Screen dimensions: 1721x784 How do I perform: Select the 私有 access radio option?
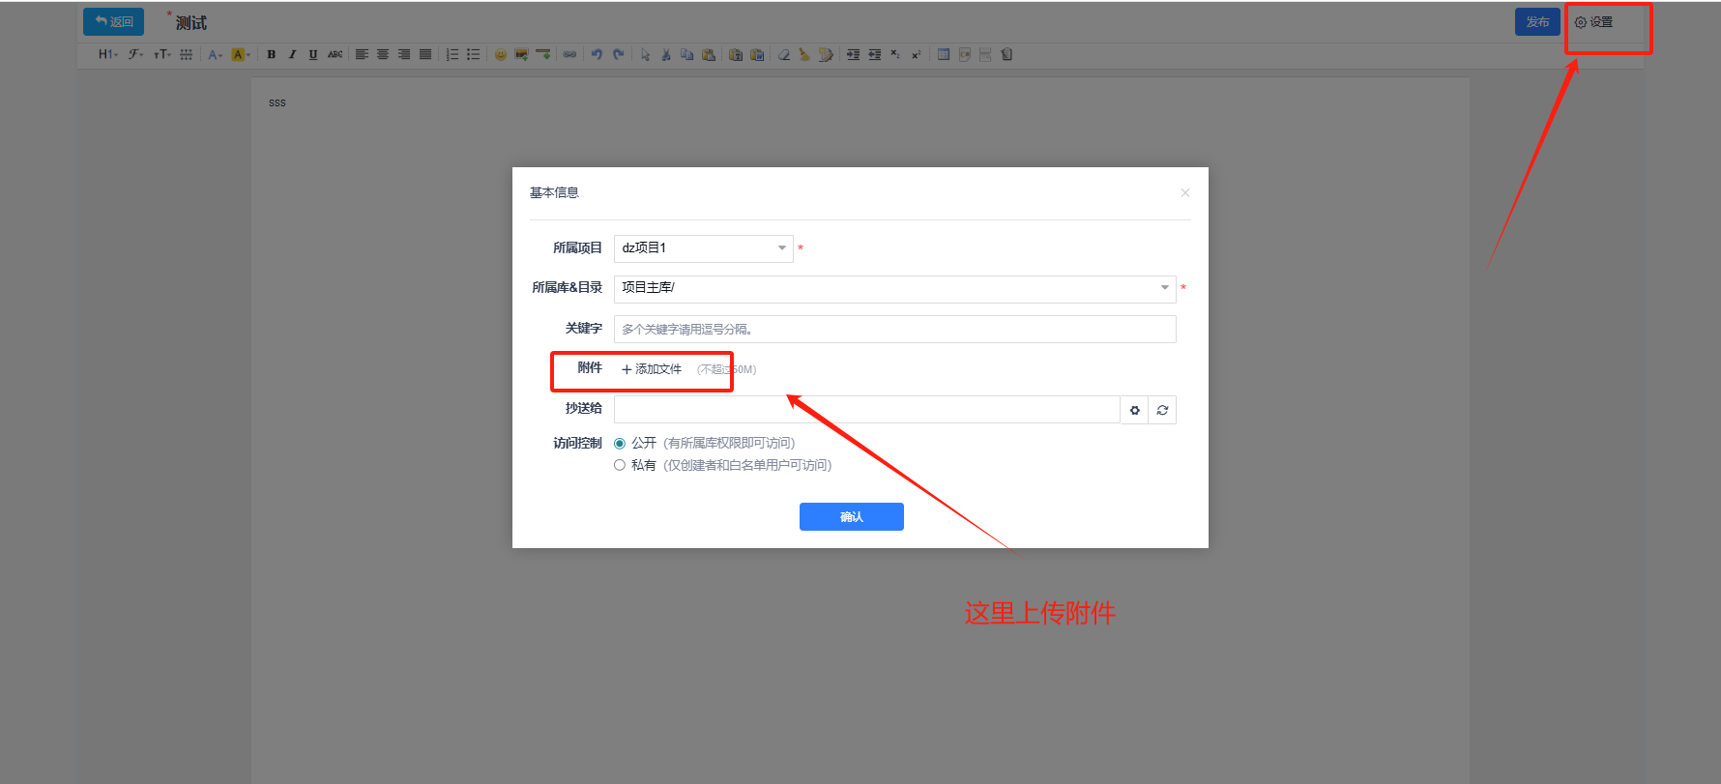point(620,465)
